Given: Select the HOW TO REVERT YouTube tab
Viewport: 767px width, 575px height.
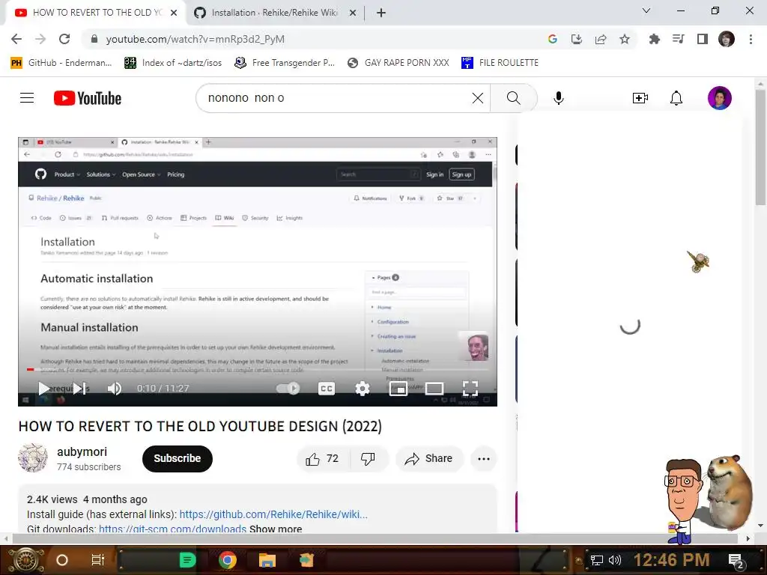Looking at the screenshot, I should point(97,13).
